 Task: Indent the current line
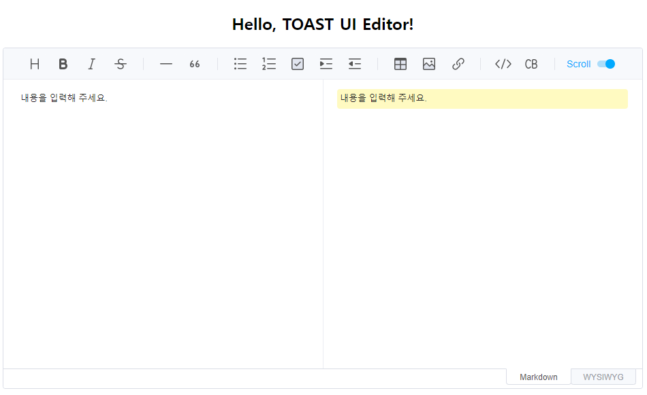point(326,64)
